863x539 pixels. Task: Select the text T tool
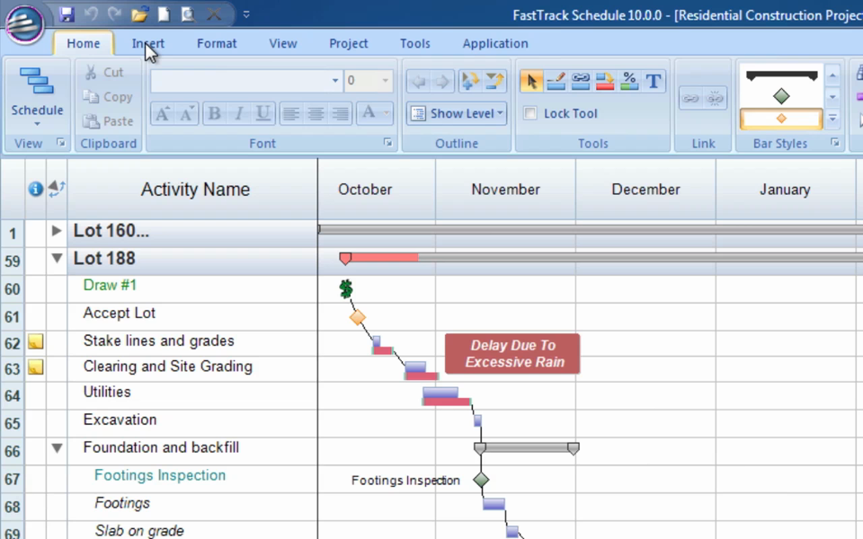click(x=654, y=82)
